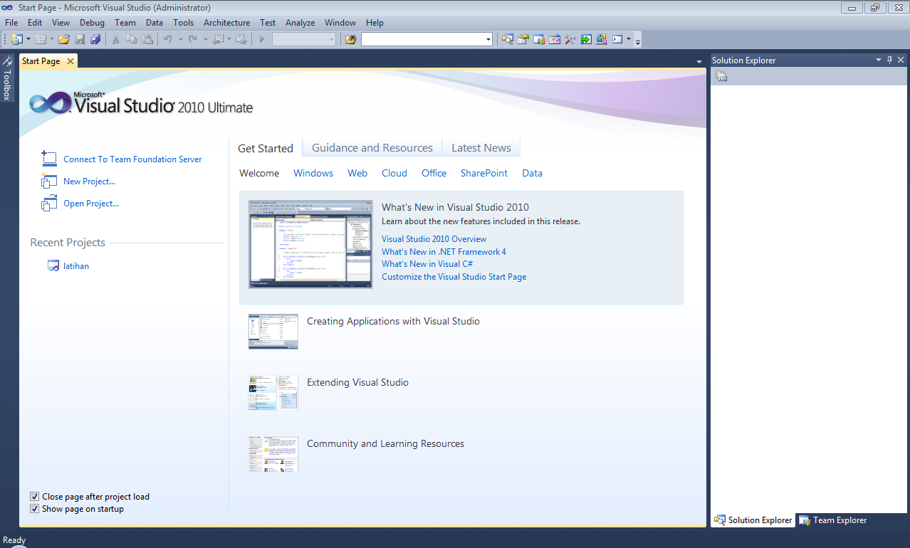910x548 pixels.
Task: Toggle Show page on startup checkbox
Action: click(x=34, y=509)
